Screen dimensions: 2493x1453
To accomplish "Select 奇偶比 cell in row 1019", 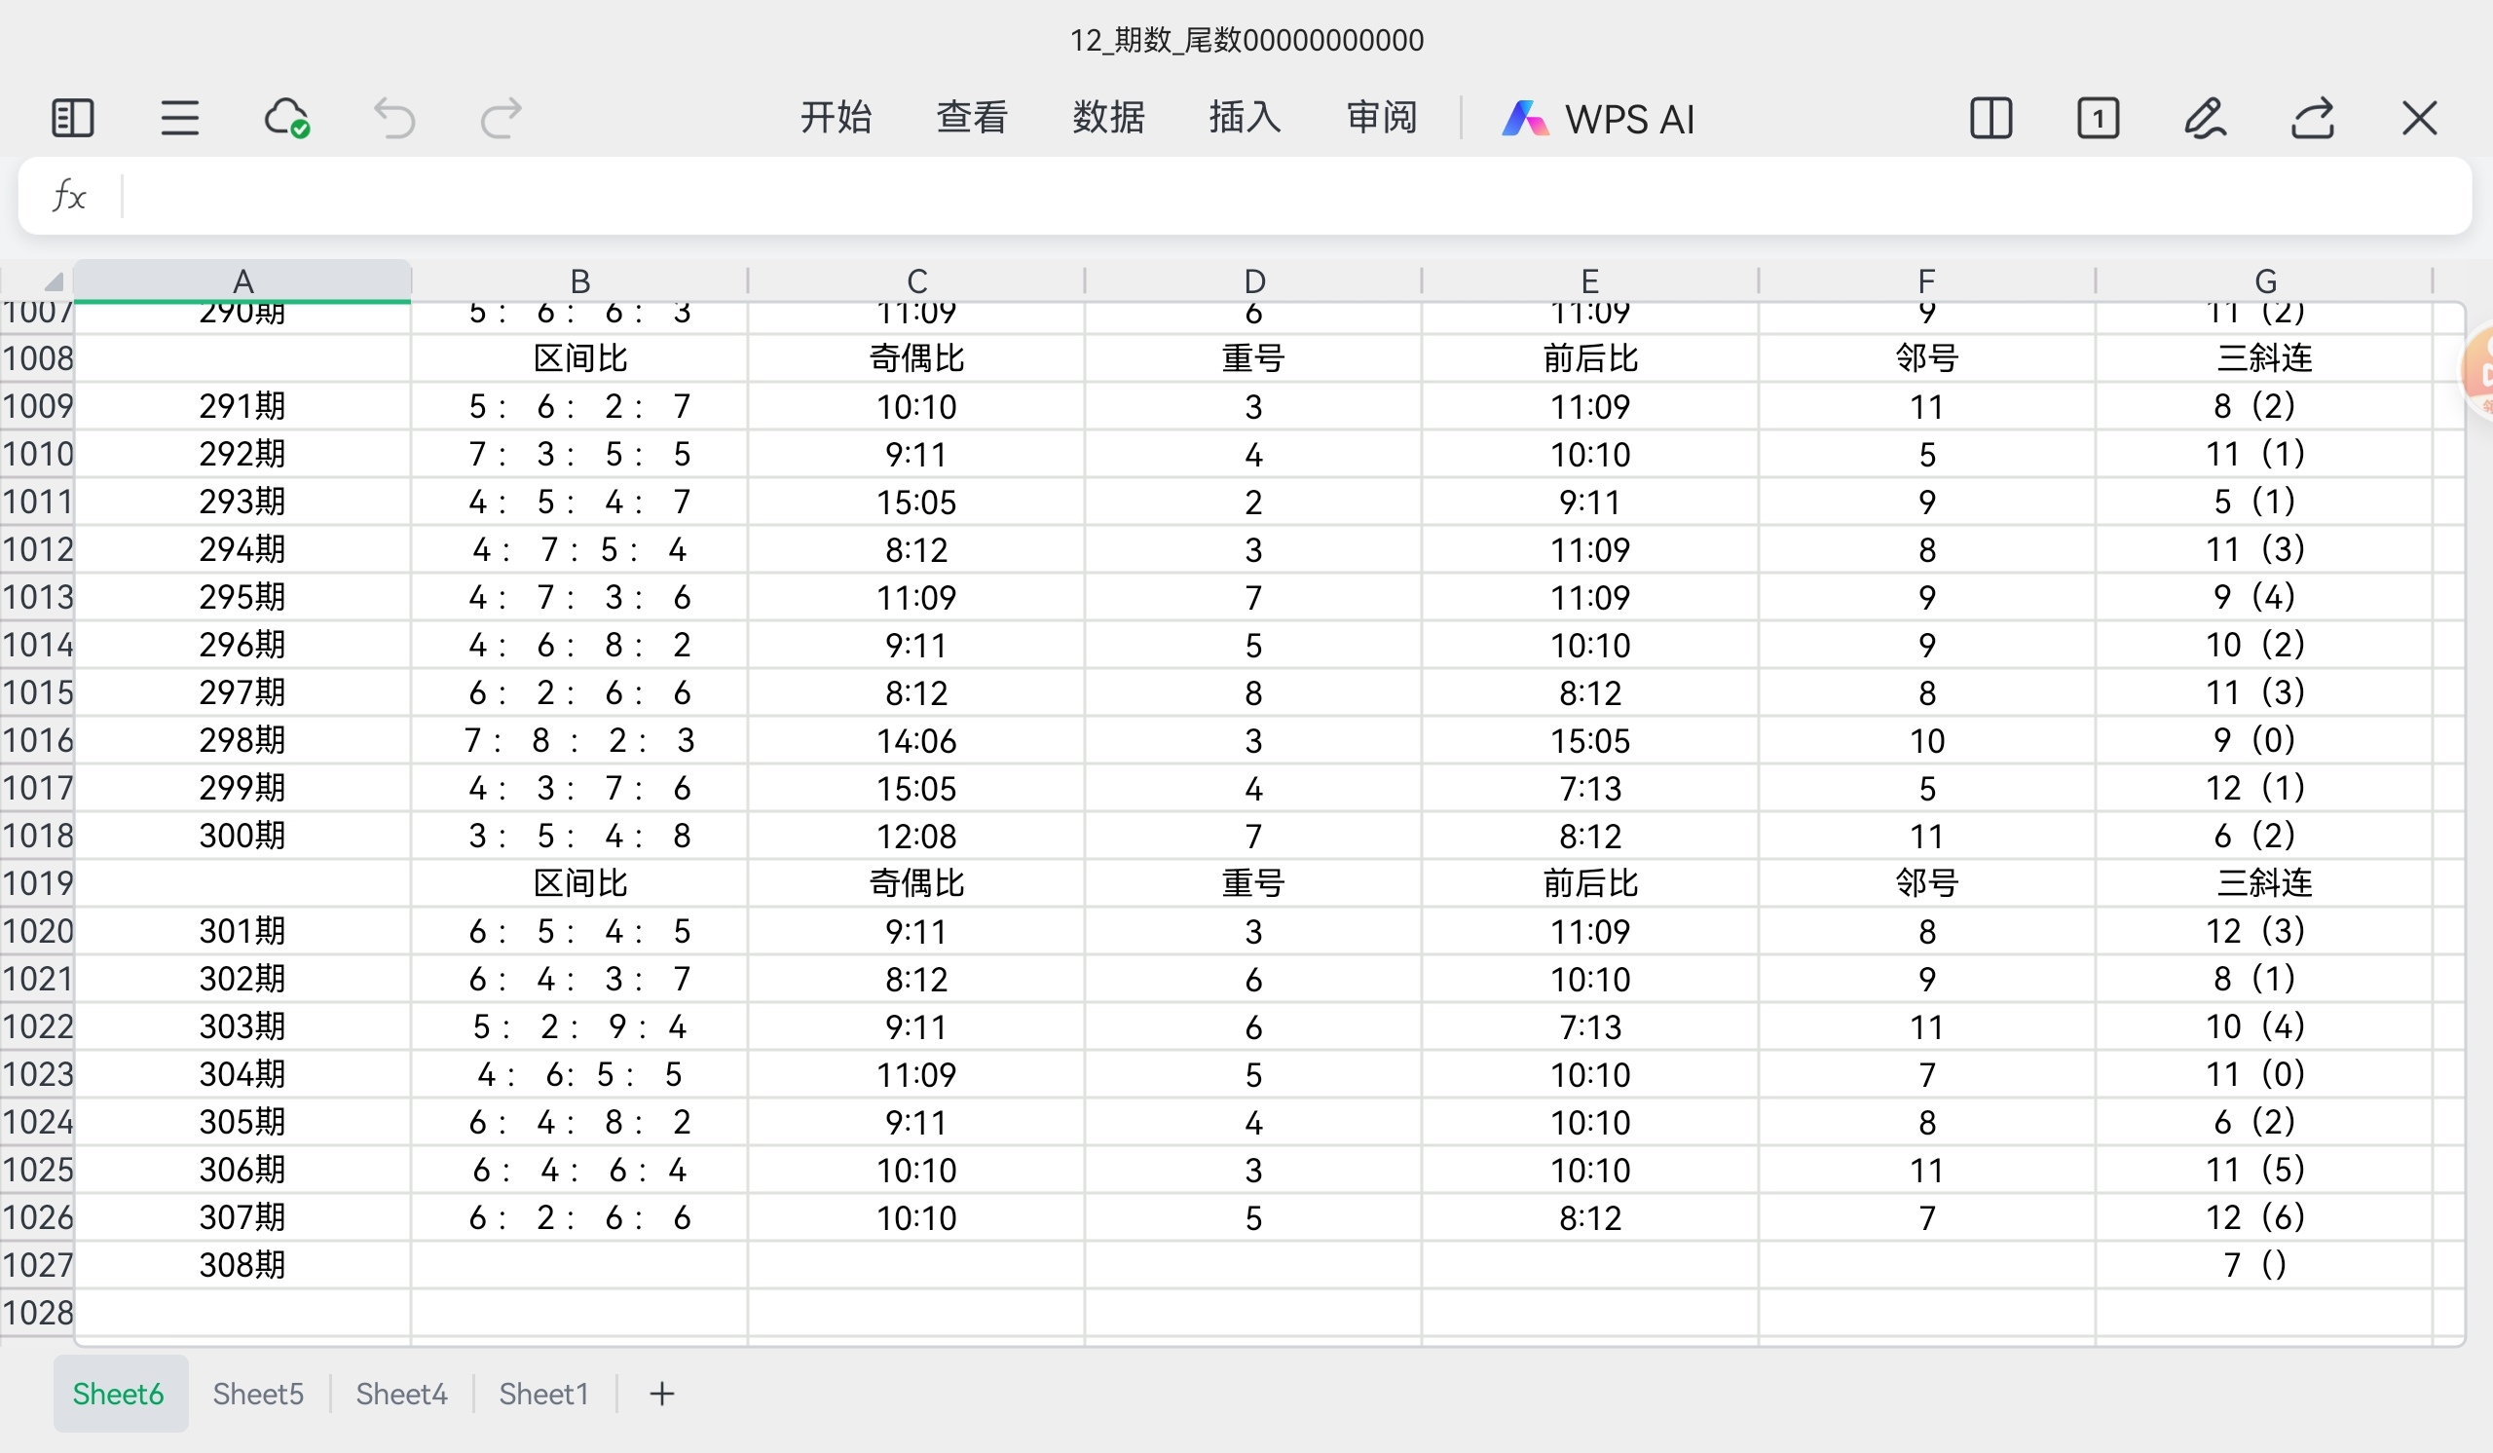I will pos(917,883).
